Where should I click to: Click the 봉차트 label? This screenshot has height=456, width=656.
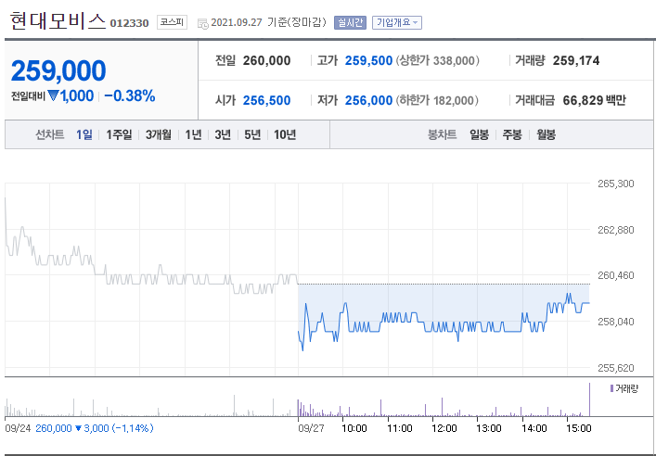[443, 134]
